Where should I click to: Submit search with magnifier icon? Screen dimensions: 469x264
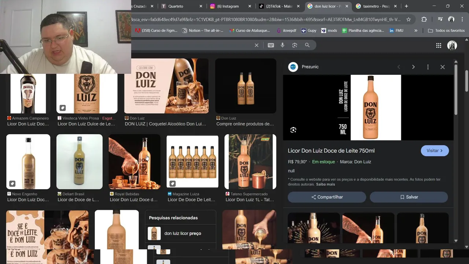tap(307, 45)
